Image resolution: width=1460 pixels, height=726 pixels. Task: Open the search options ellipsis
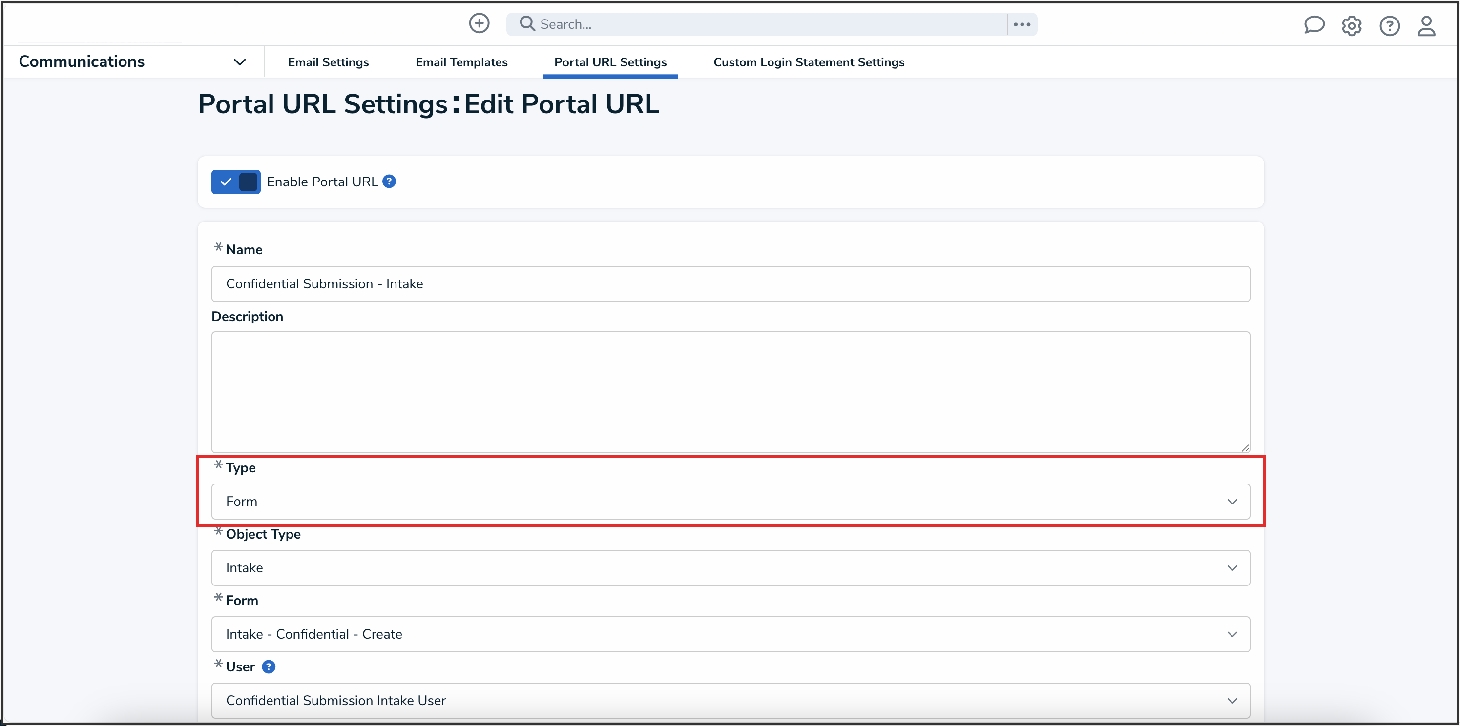(x=1022, y=24)
